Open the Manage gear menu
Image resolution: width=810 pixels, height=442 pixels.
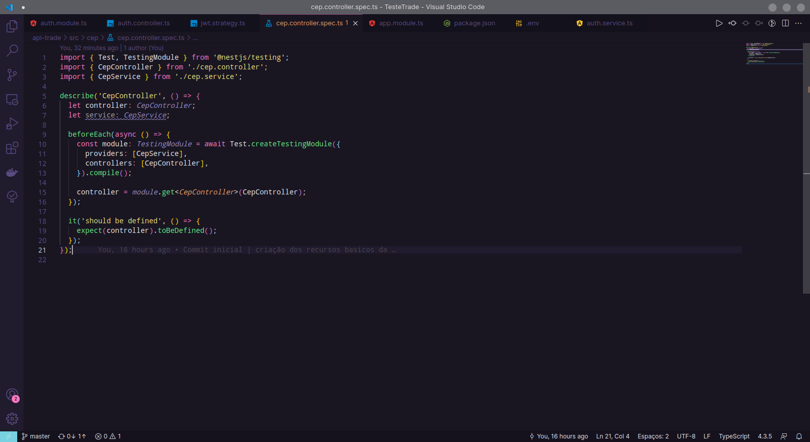[12, 419]
